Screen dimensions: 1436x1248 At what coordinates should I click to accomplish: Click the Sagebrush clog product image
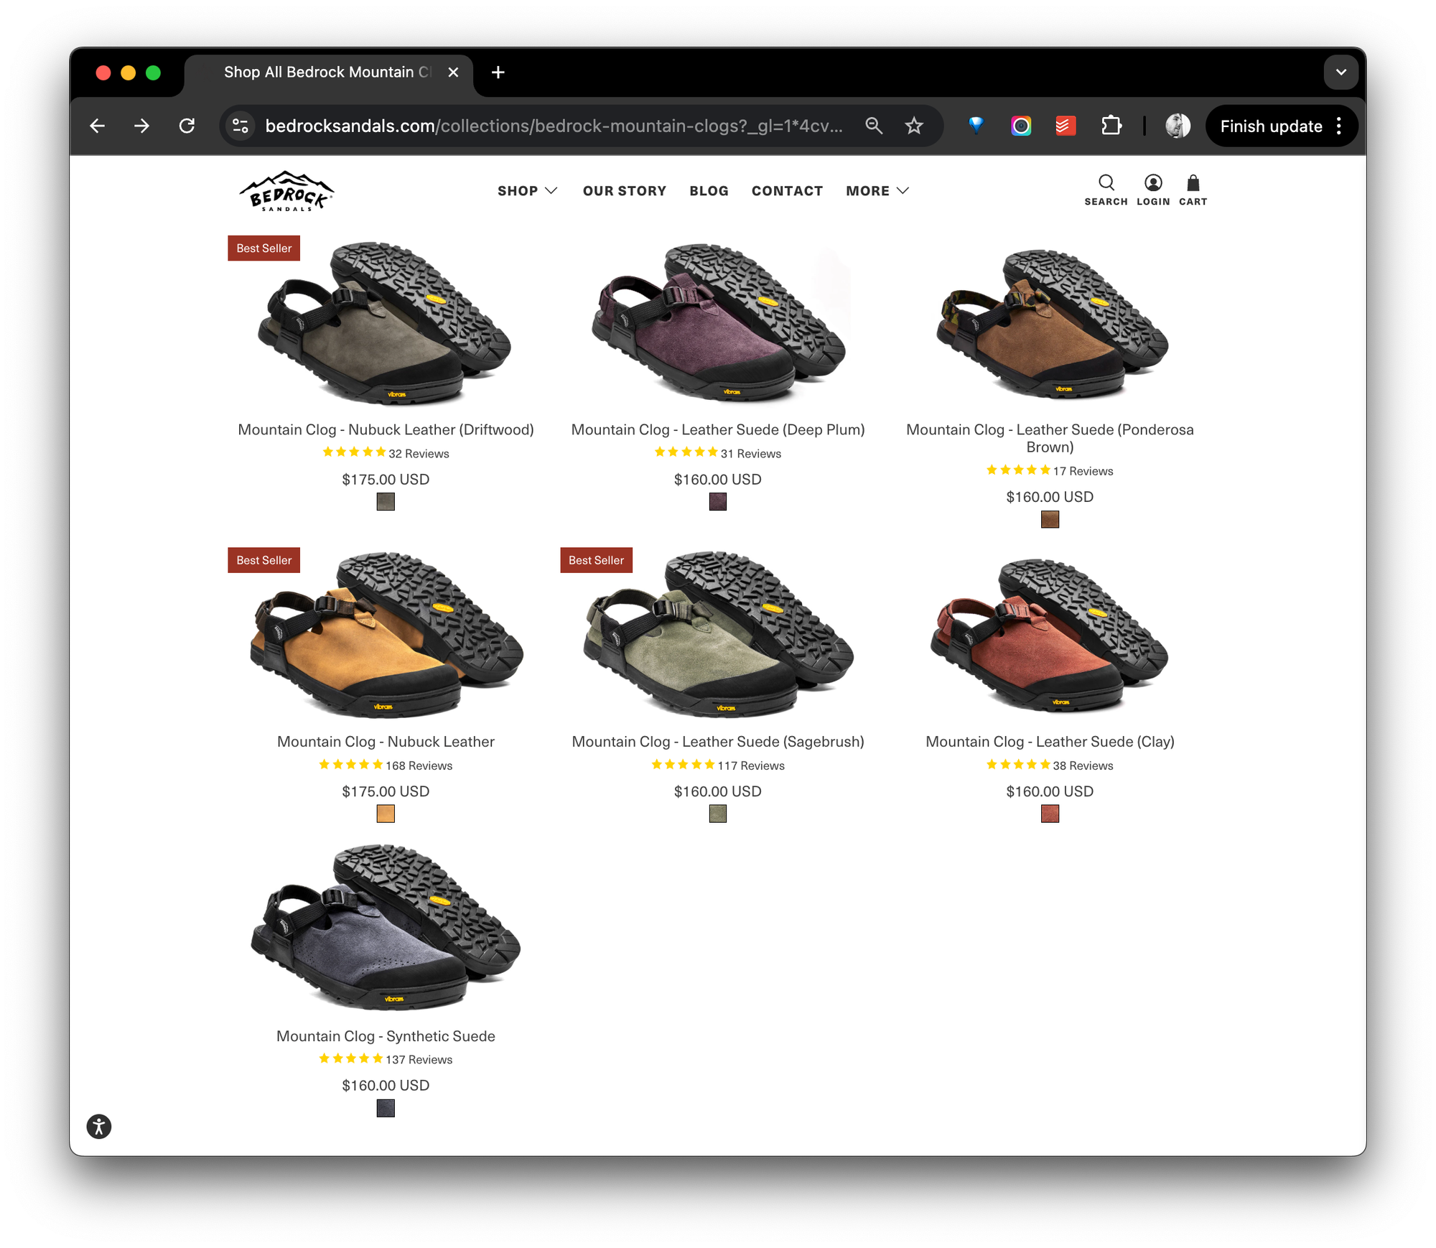718,635
